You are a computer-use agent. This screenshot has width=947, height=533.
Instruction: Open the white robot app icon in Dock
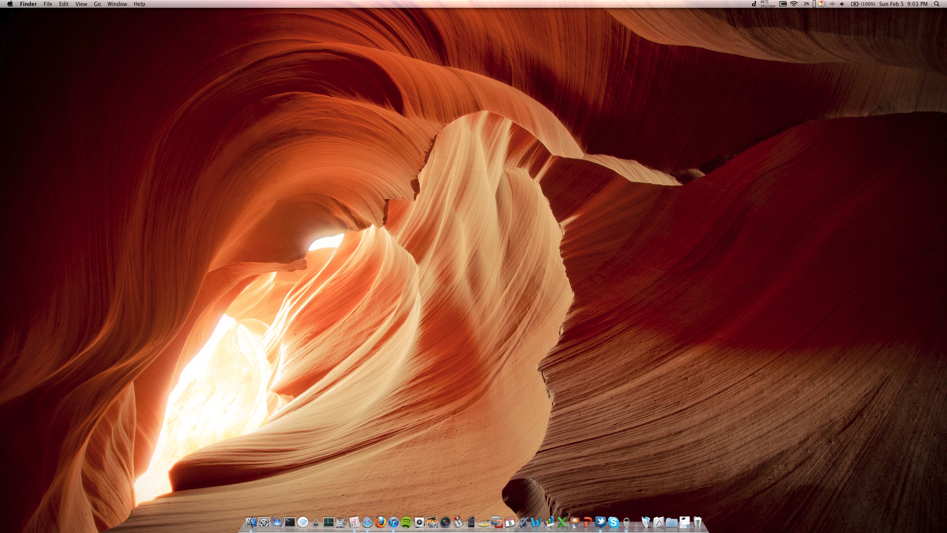pyautogui.click(x=627, y=523)
